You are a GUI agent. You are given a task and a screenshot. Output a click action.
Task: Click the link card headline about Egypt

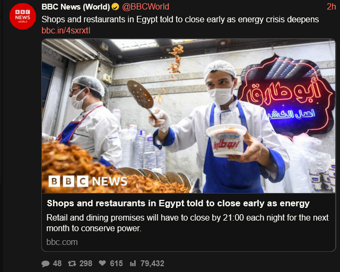178,203
